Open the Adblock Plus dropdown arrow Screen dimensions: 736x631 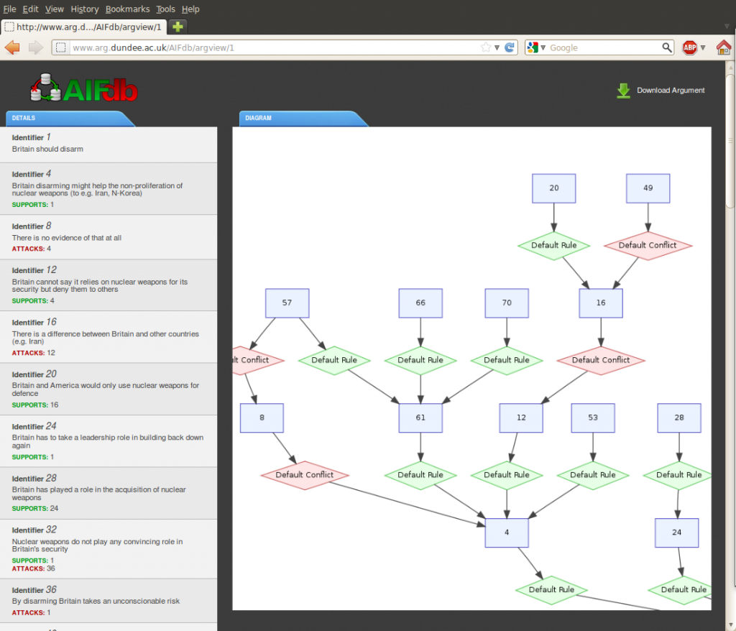point(702,47)
